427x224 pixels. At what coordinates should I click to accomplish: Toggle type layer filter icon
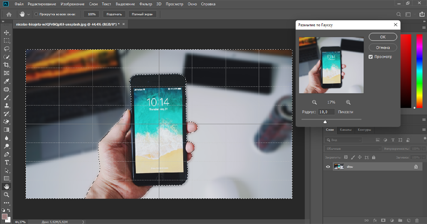click(x=393, y=140)
